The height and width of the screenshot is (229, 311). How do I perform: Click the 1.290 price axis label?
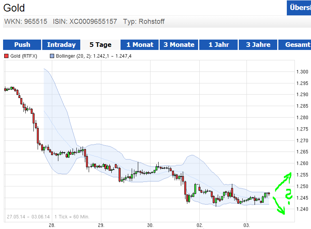(x=302, y=95)
